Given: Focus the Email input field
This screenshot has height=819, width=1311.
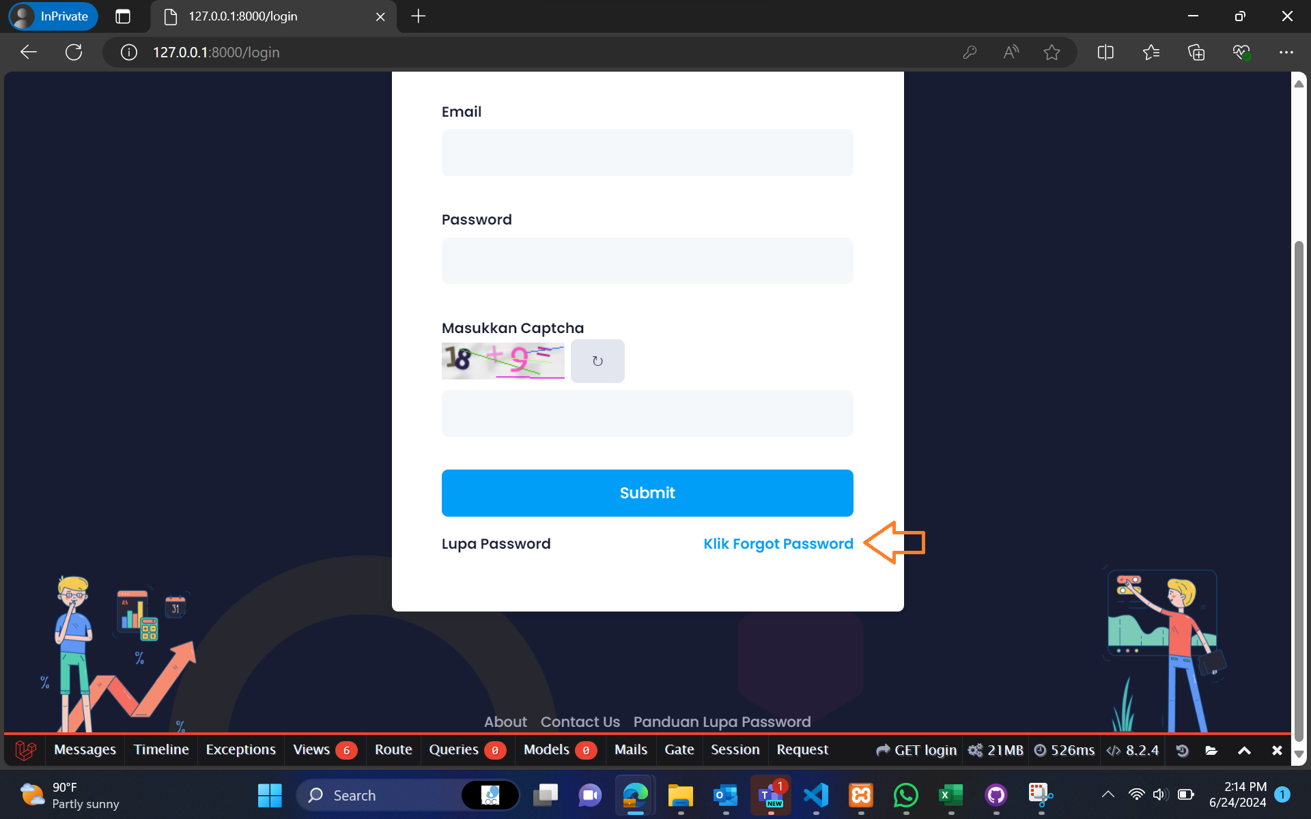Looking at the screenshot, I should pos(647,153).
